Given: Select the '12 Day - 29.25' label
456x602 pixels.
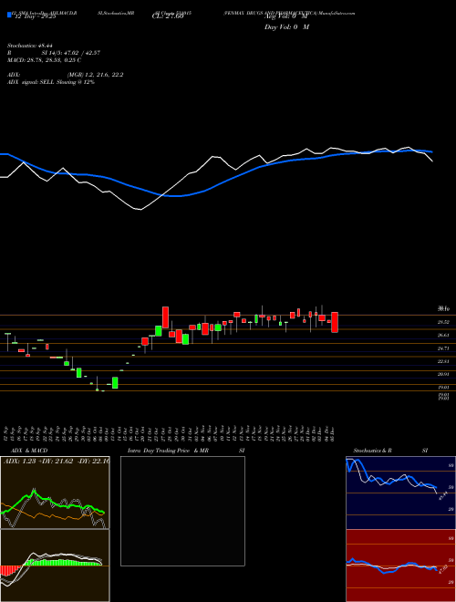Looking at the screenshot, I should [x=36, y=17].
